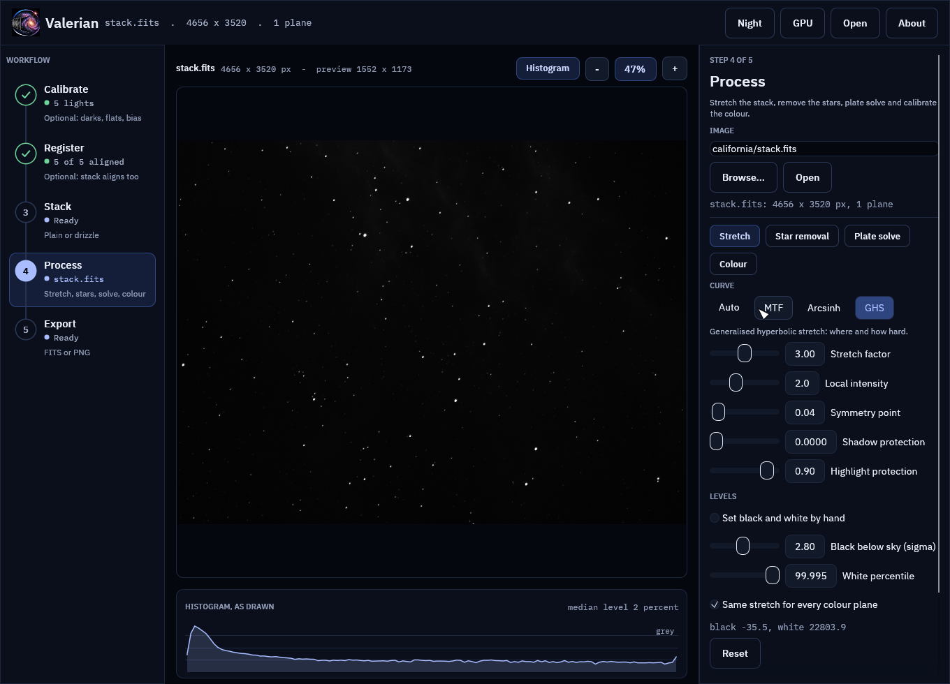
Task: Open the Calibrate workflow step
Action: [82, 103]
